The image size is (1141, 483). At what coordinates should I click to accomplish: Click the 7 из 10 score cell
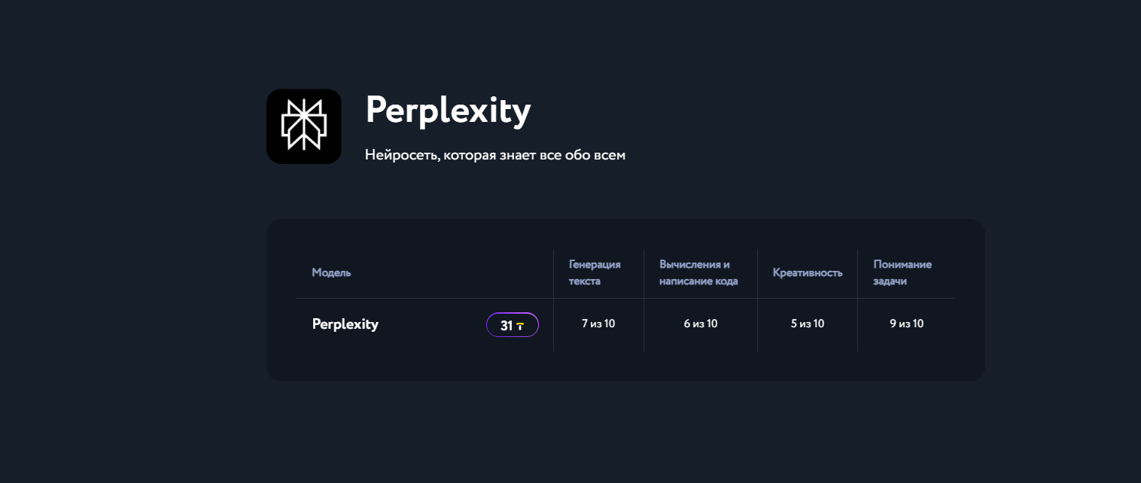pyautogui.click(x=598, y=324)
